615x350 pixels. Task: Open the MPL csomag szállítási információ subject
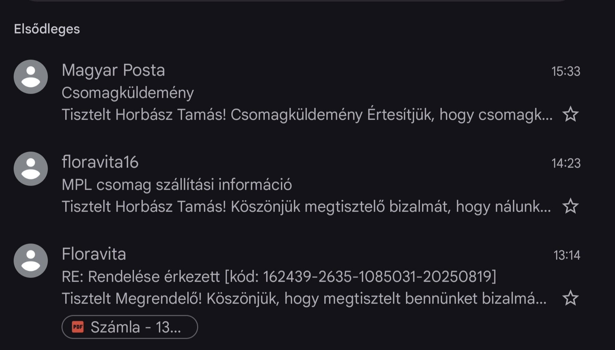(177, 185)
